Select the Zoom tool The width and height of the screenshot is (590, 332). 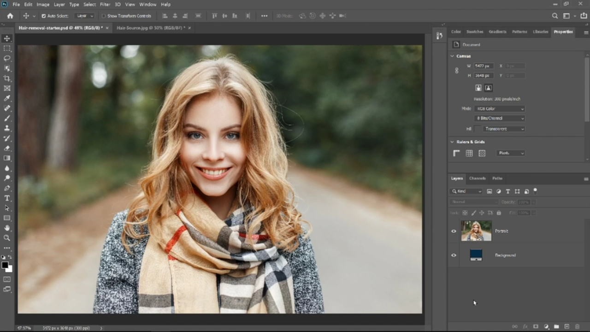[7, 238]
